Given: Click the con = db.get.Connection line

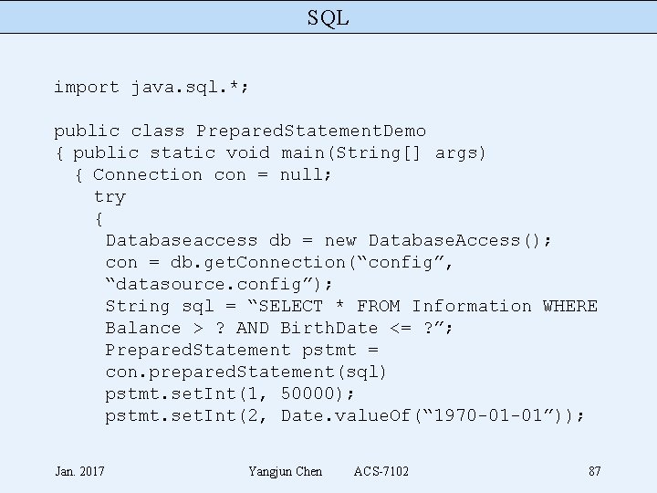Looking at the screenshot, I should pos(279,263).
